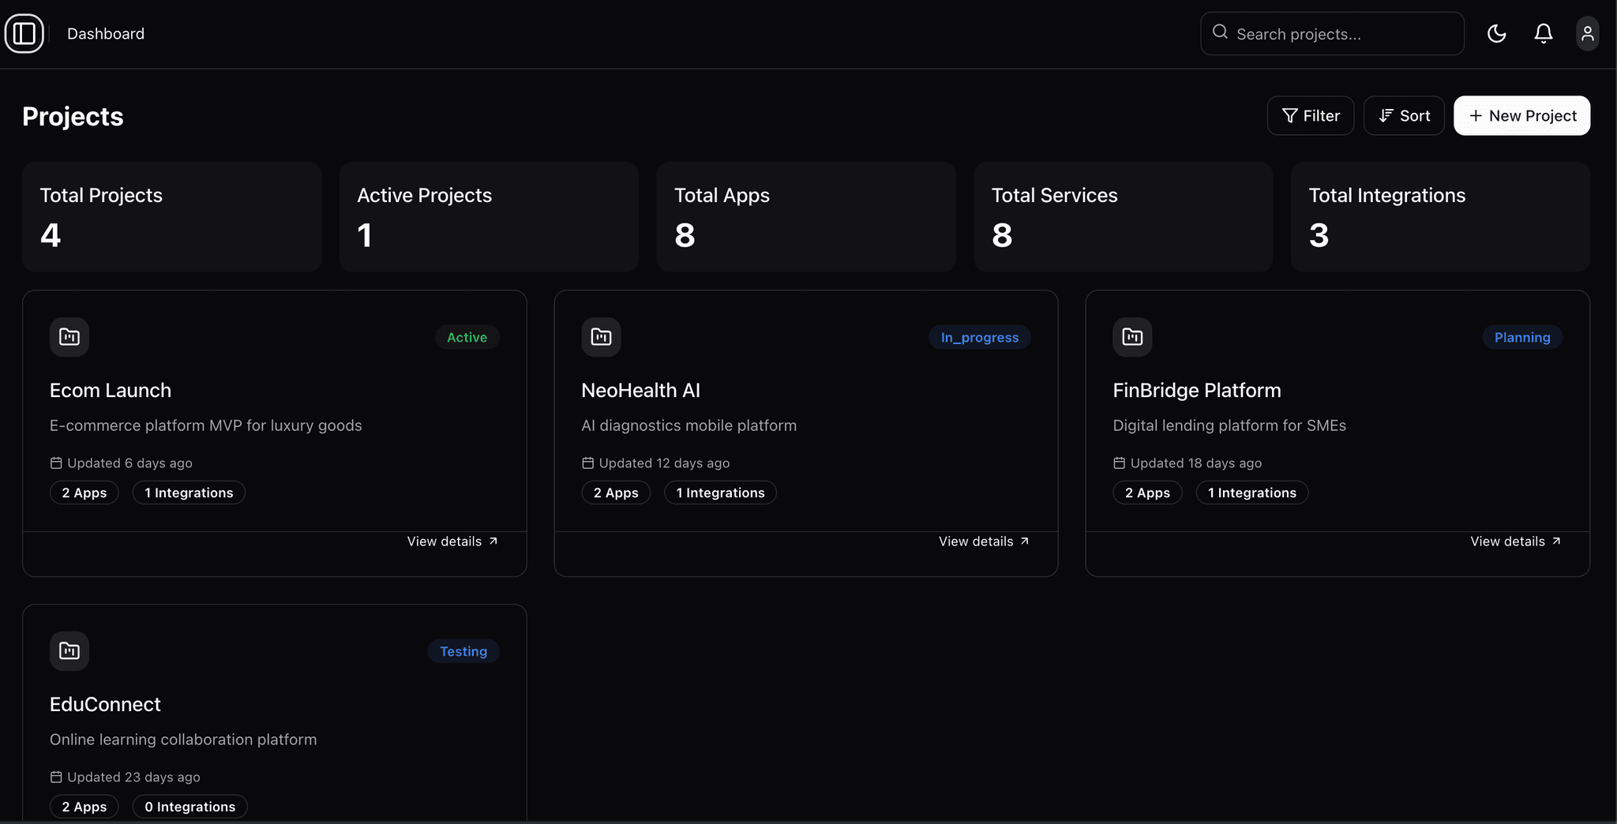Open notifications bell

[1543, 33]
